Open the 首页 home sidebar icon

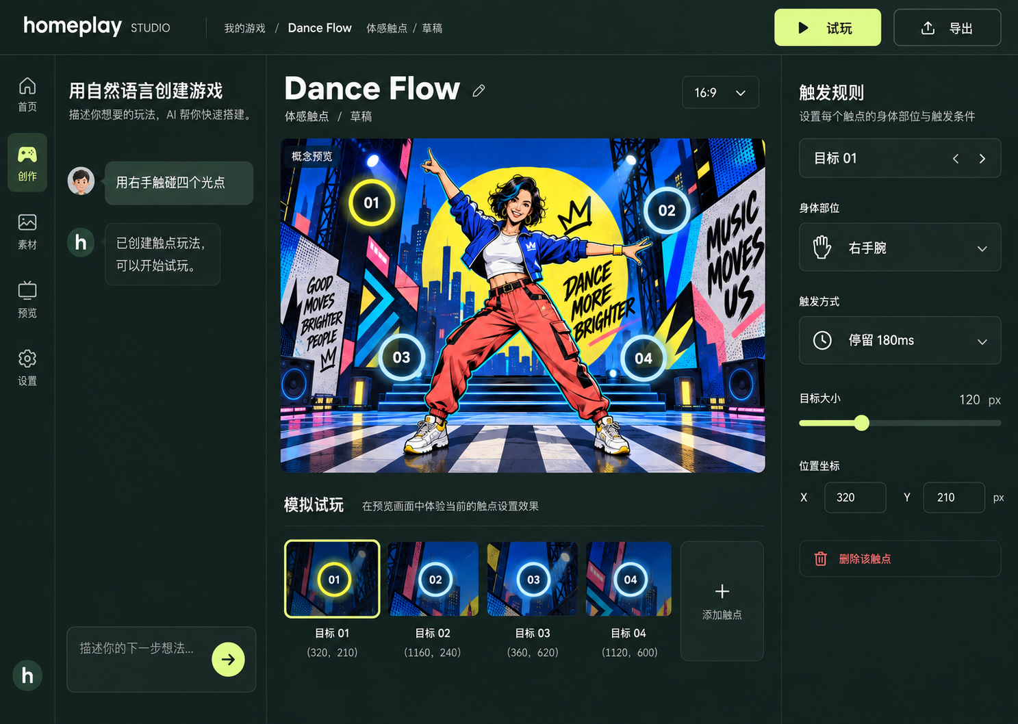coord(27,94)
